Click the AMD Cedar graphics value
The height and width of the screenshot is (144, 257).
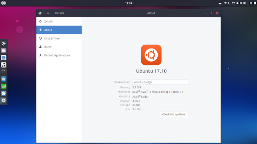[141, 96]
